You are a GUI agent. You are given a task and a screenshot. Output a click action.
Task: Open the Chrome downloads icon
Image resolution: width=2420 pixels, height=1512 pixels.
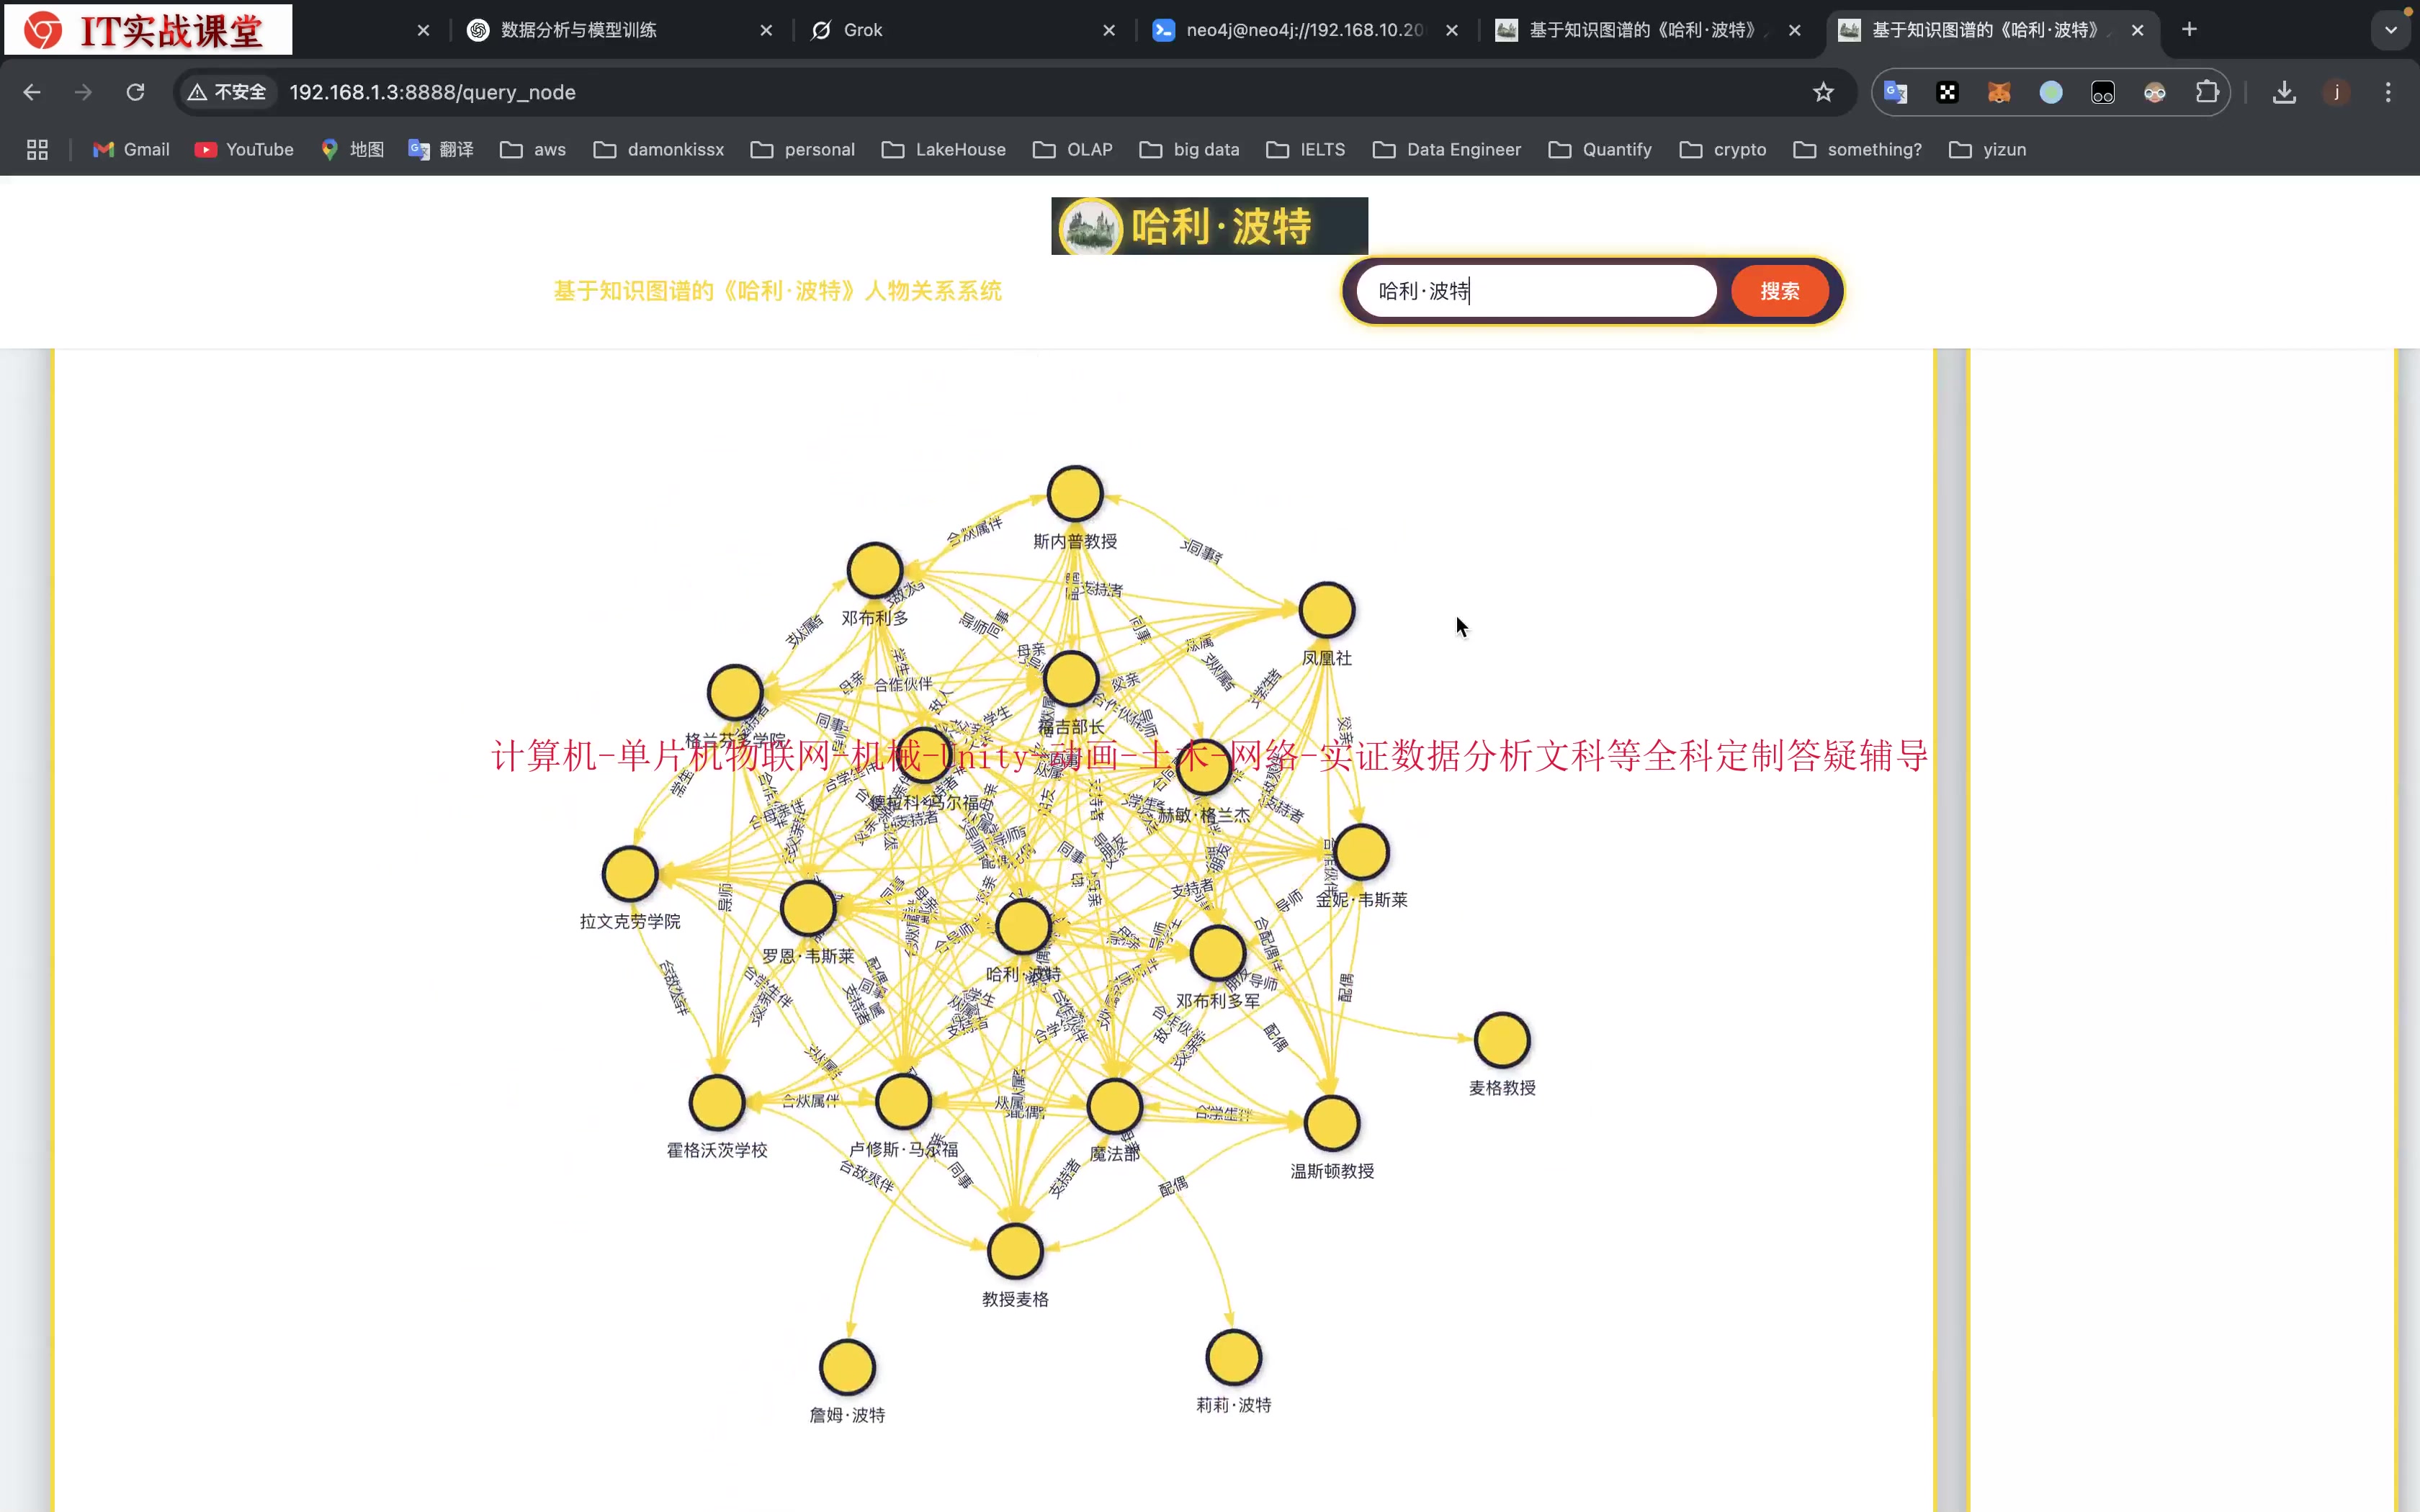pyautogui.click(x=2284, y=92)
